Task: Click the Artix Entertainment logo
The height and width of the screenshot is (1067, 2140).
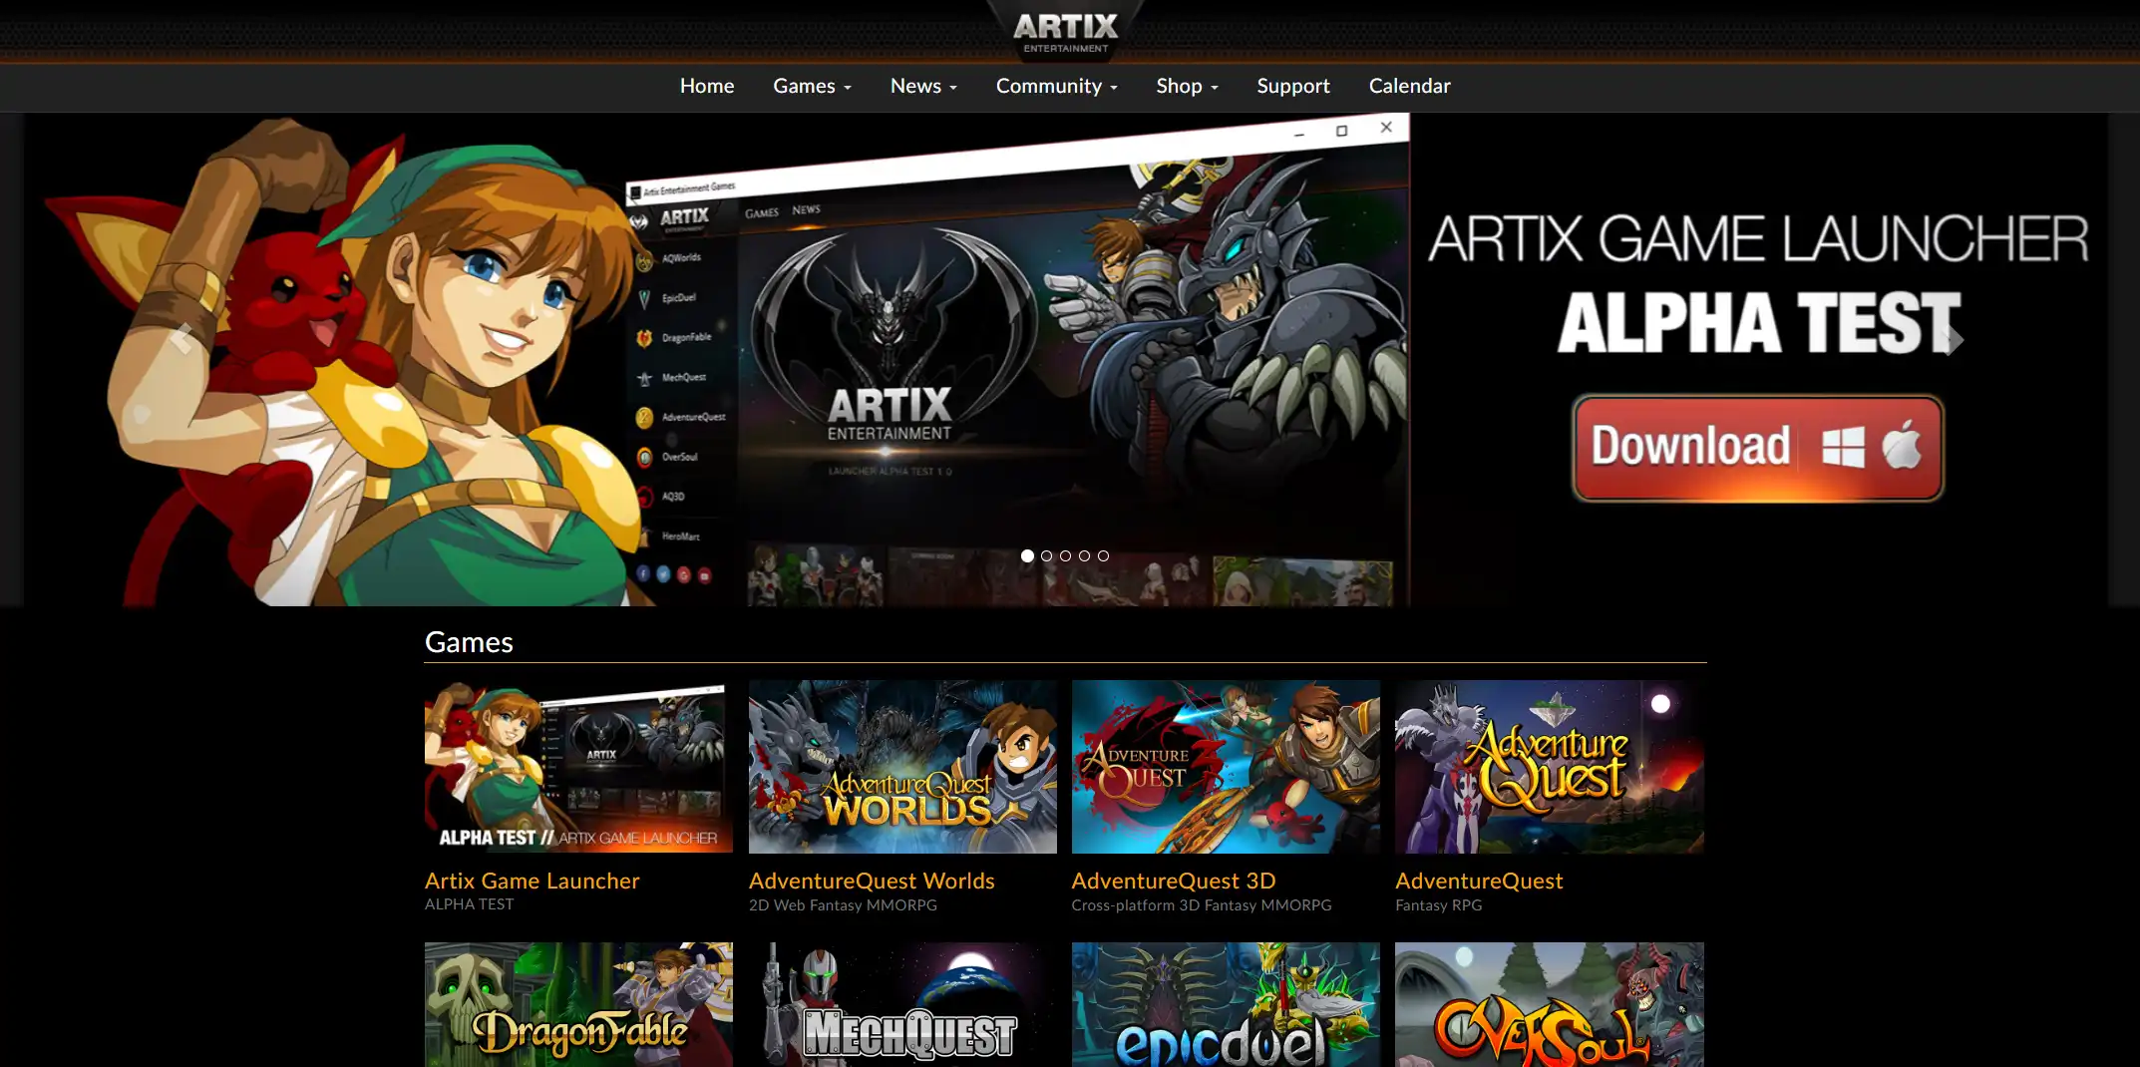Action: point(1065,32)
